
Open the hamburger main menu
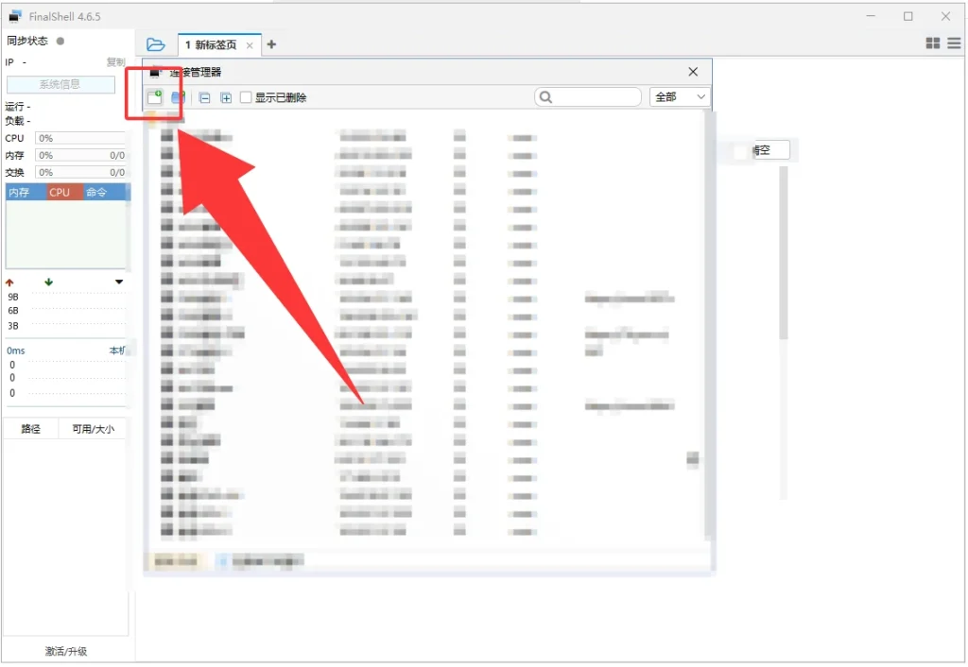tap(954, 43)
